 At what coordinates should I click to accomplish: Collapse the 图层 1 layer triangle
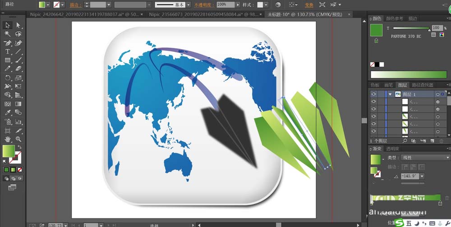390,94
